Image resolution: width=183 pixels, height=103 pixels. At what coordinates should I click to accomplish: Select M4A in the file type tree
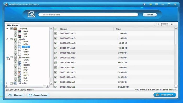click(26, 42)
